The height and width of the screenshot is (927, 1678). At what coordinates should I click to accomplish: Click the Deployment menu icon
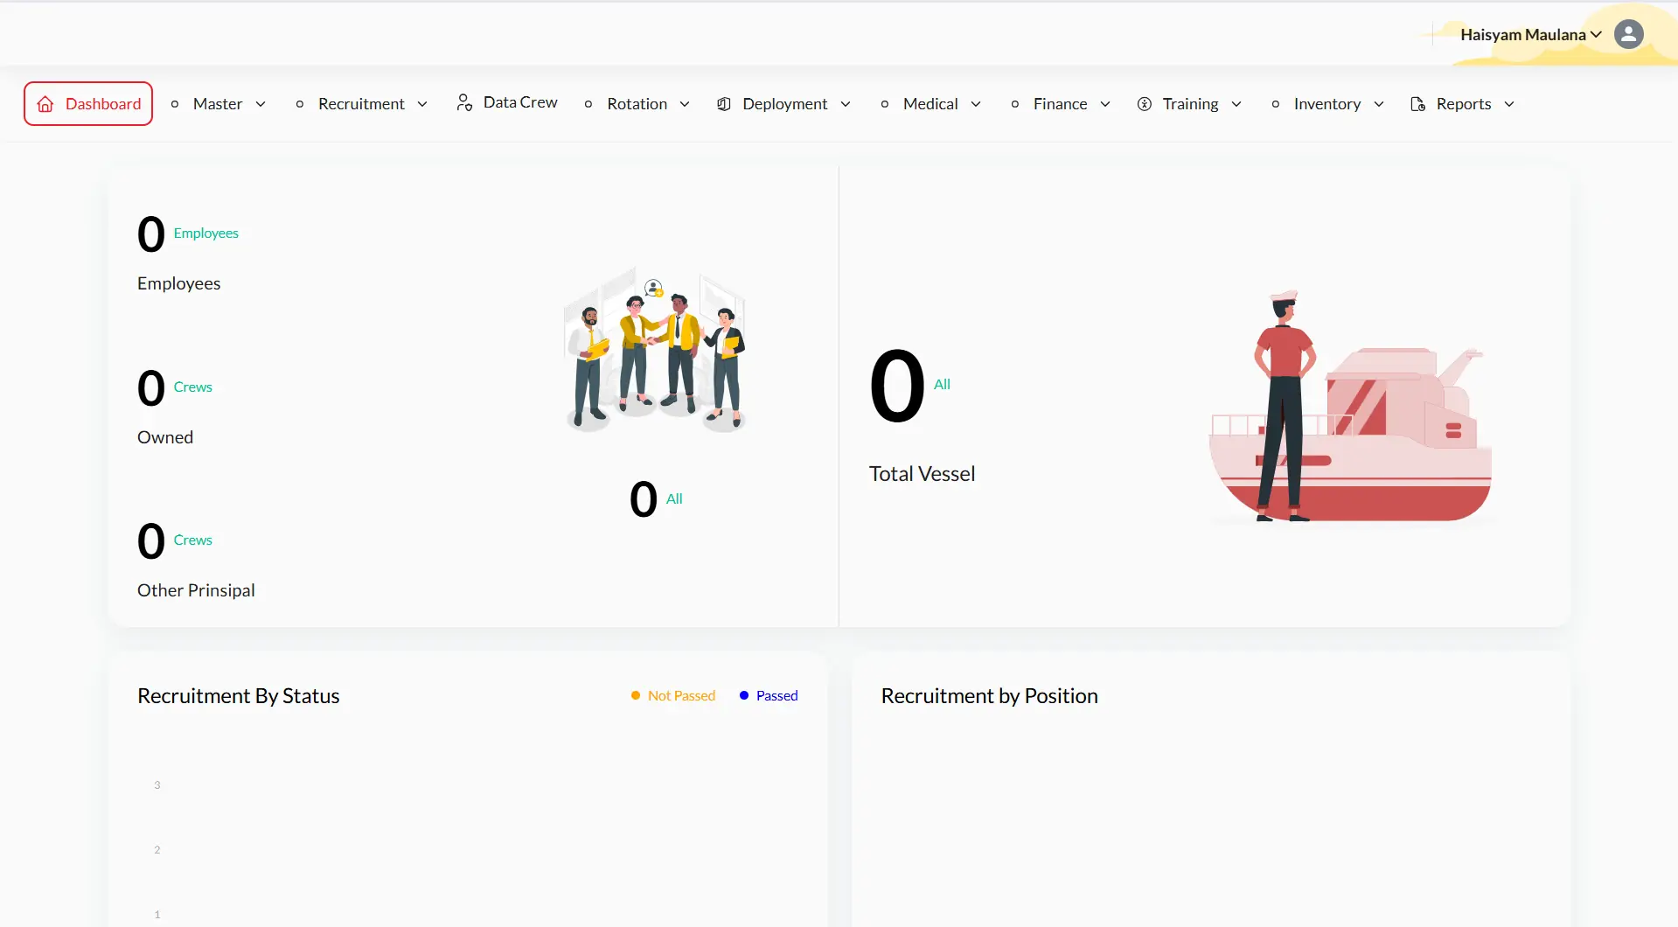tap(724, 104)
